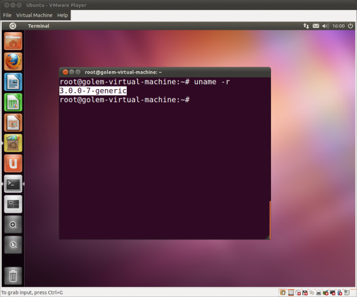
Task: Click the 16:00 clock indicator
Action: pos(338,26)
